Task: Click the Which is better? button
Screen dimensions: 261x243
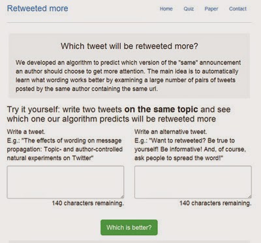Action: pyautogui.click(x=129, y=227)
